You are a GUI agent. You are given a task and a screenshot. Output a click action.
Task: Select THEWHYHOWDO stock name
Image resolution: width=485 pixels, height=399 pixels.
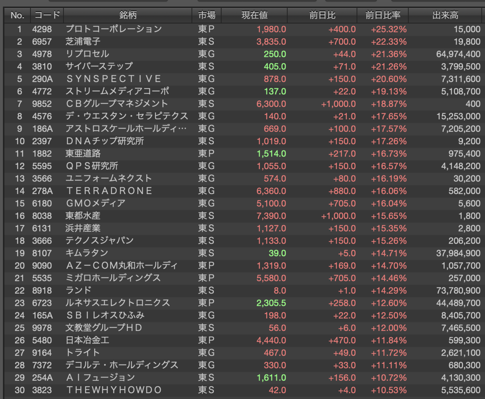pyautogui.click(x=113, y=390)
